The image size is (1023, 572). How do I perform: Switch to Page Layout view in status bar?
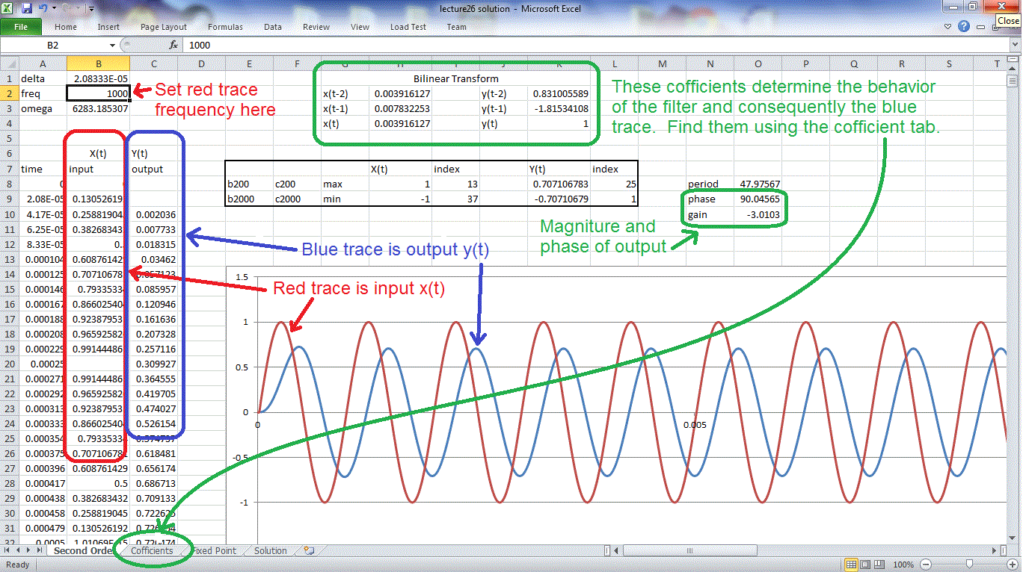pyautogui.click(x=867, y=565)
